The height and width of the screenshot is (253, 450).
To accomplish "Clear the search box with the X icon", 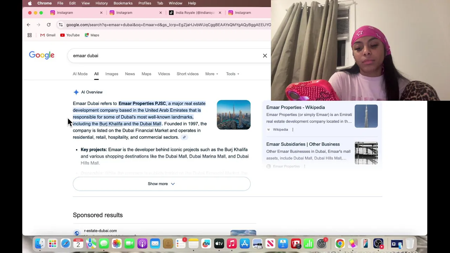I will (x=265, y=56).
